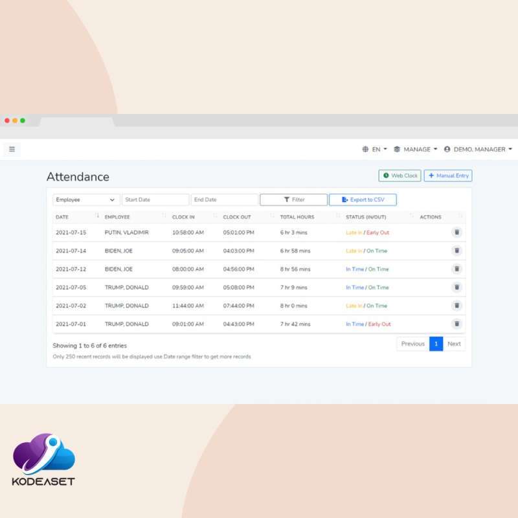Expand the MANAGE menu

click(x=415, y=149)
